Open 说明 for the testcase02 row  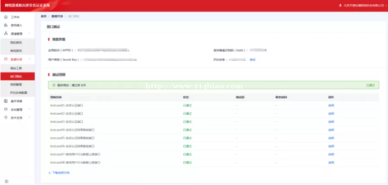[331, 113]
